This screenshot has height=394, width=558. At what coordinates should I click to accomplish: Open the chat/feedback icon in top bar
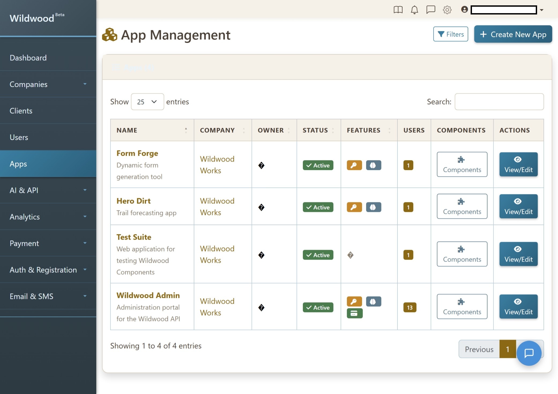[x=431, y=10]
